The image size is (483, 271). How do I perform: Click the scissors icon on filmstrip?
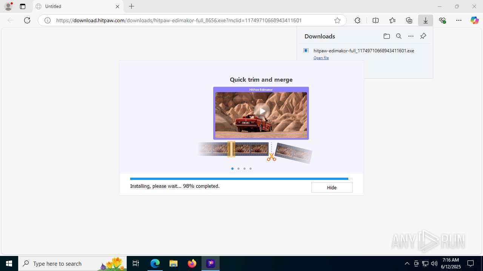271,157
